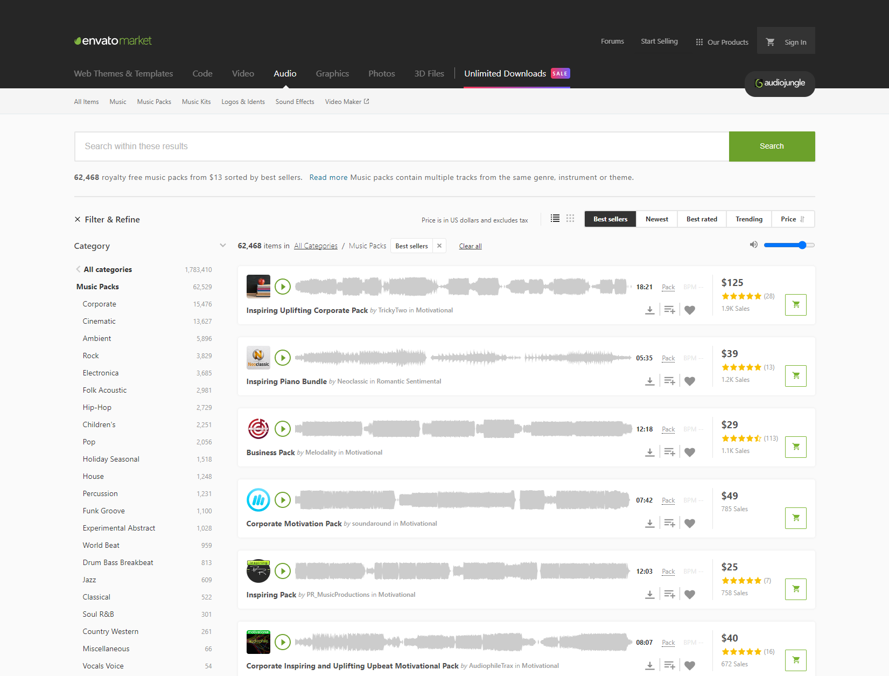
Task: Click the Search button
Action: 772,146
